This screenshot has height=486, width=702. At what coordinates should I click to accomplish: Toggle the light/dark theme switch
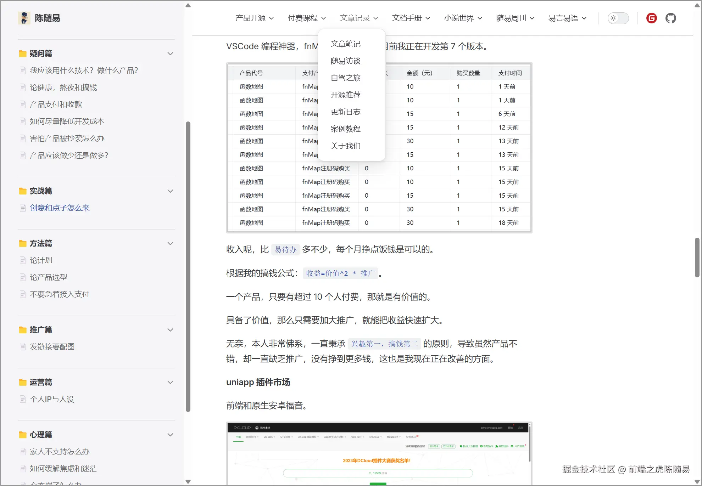pyautogui.click(x=618, y=18)
